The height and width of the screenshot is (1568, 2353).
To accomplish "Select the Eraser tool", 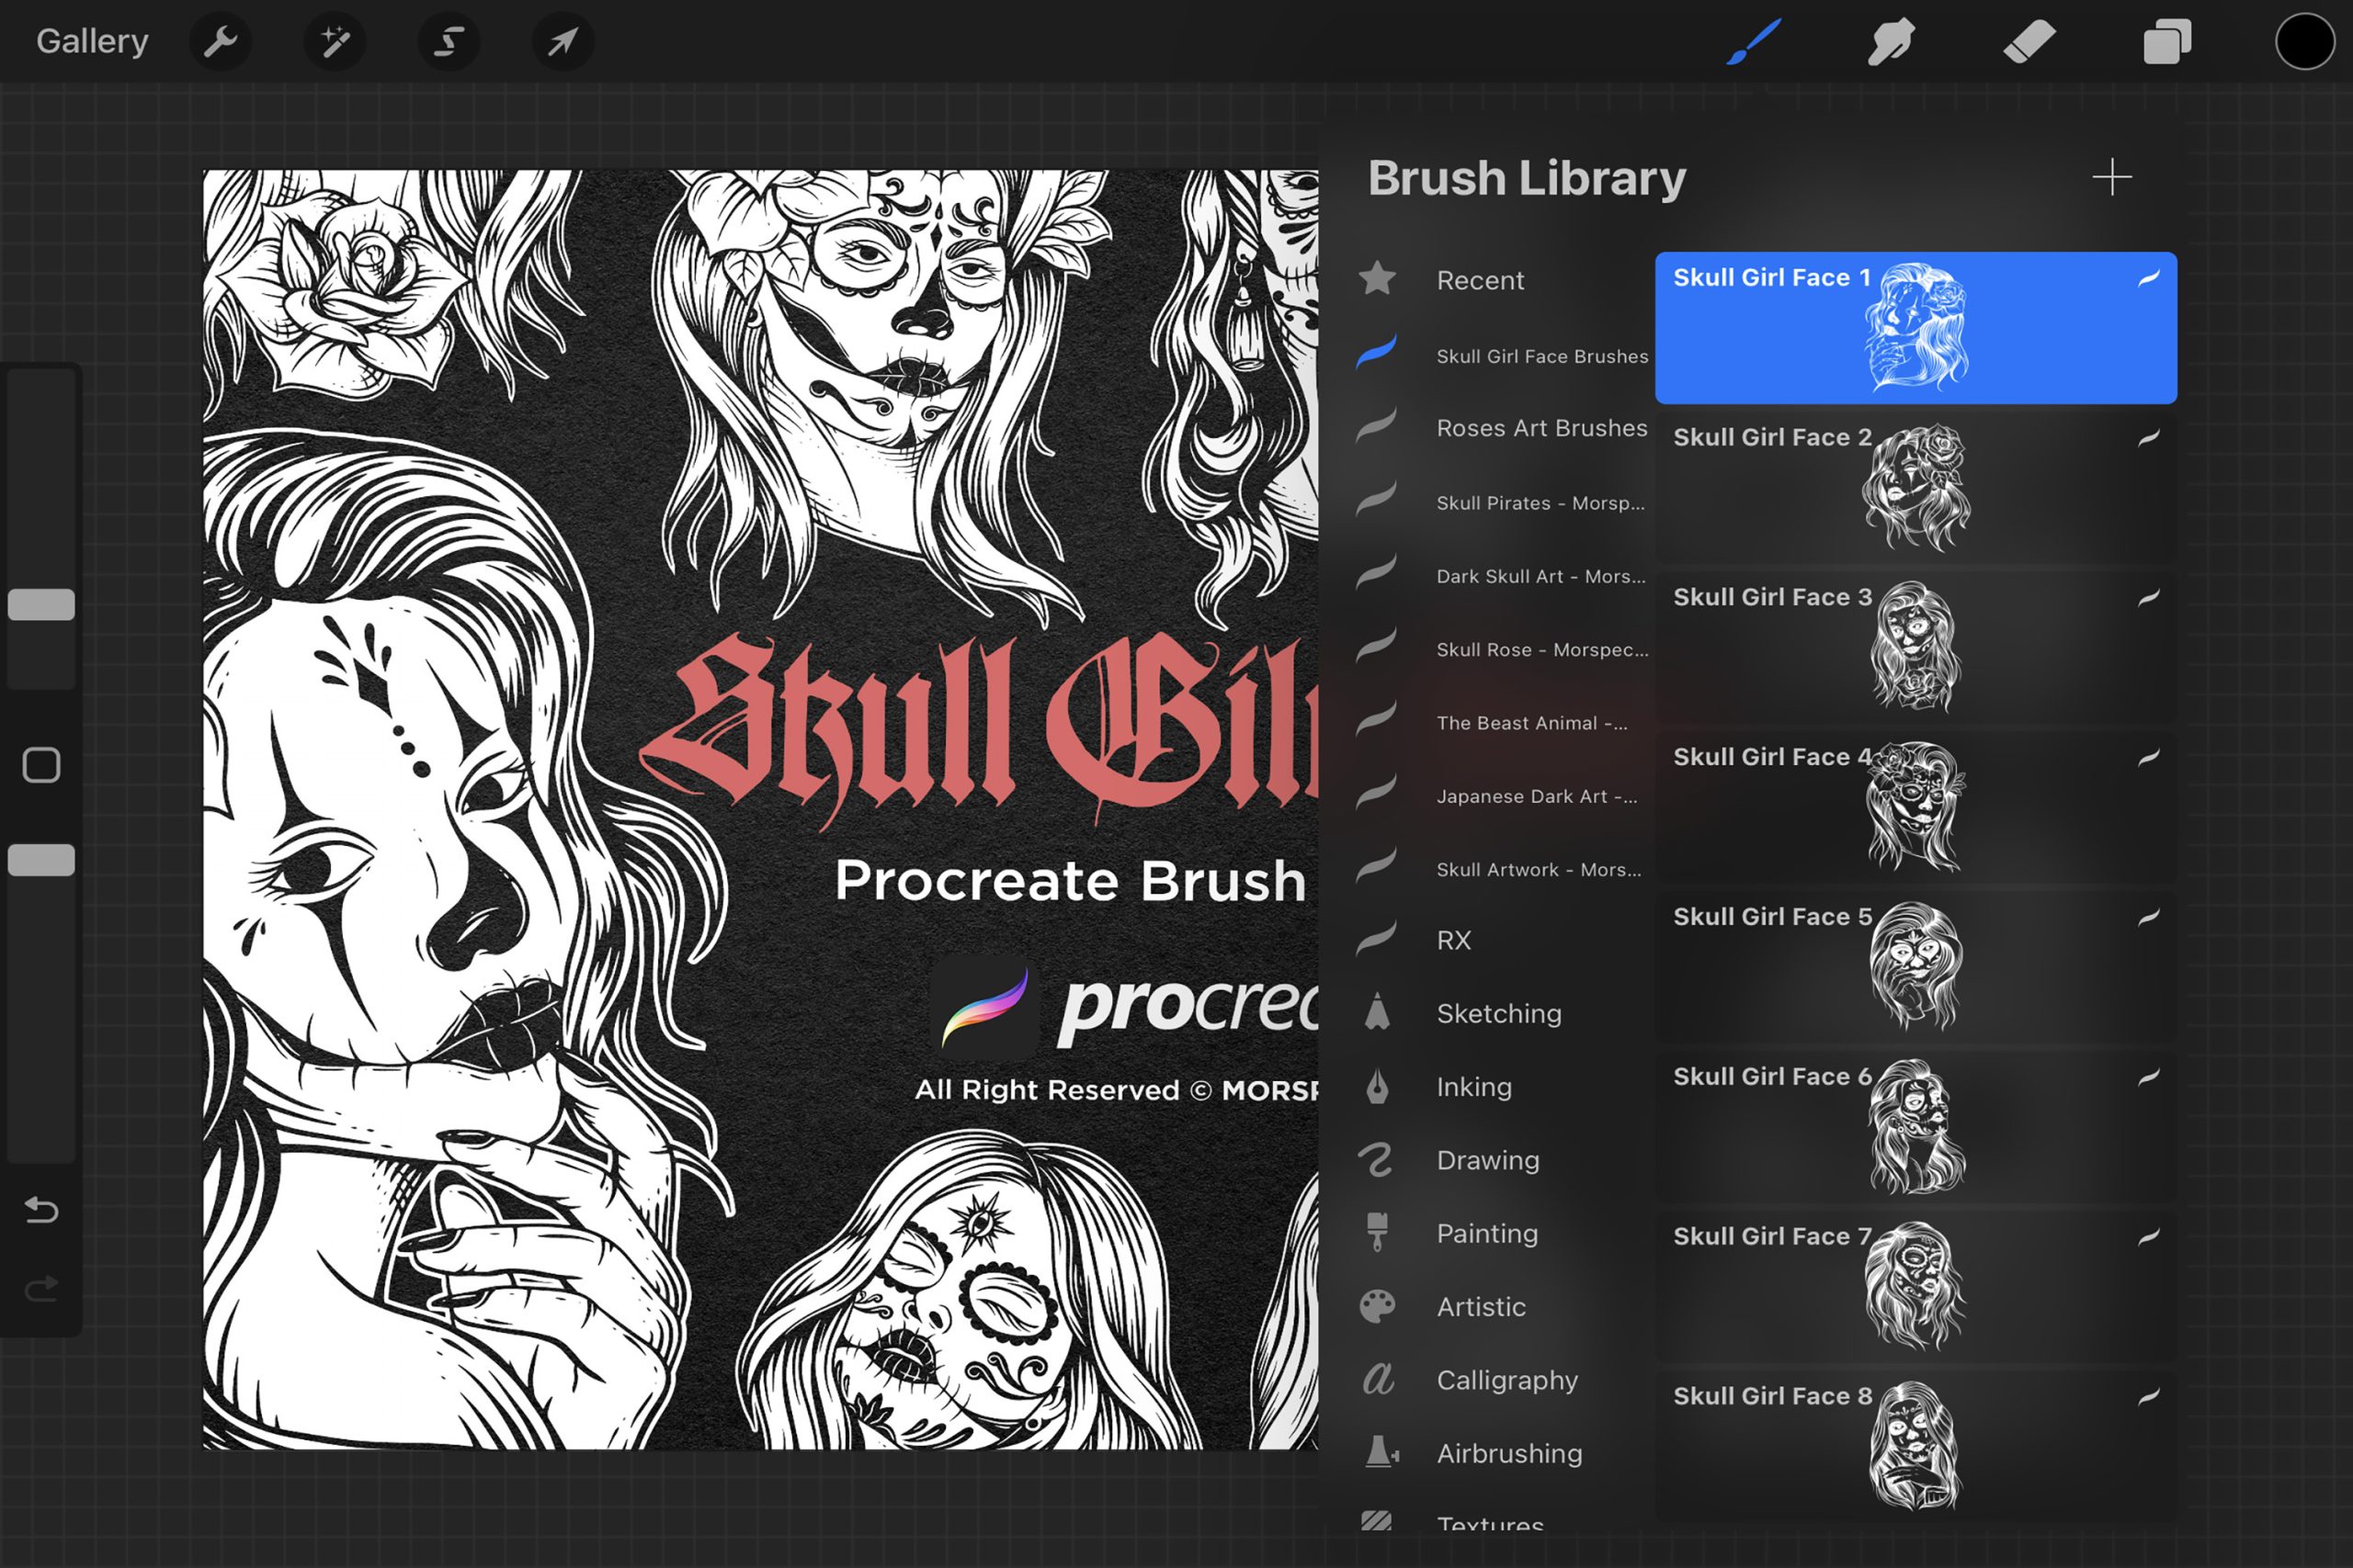I will pos(2029,42).
